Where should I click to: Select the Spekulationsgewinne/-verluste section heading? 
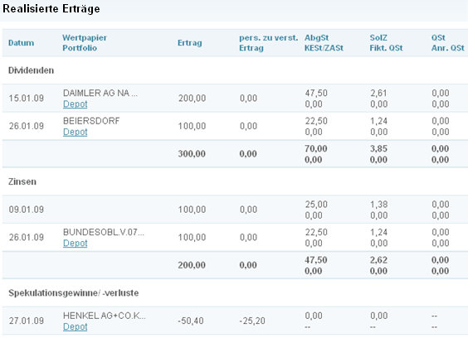[x=73, y=293]
